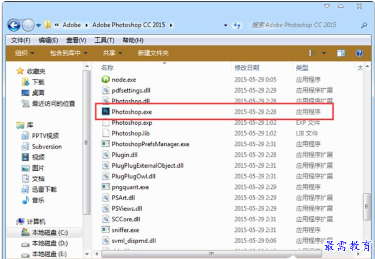Image resolution: width=375 pixels, height=259 pixels.
Task: Click the Plugin.dll file icon
Action: 105,155
